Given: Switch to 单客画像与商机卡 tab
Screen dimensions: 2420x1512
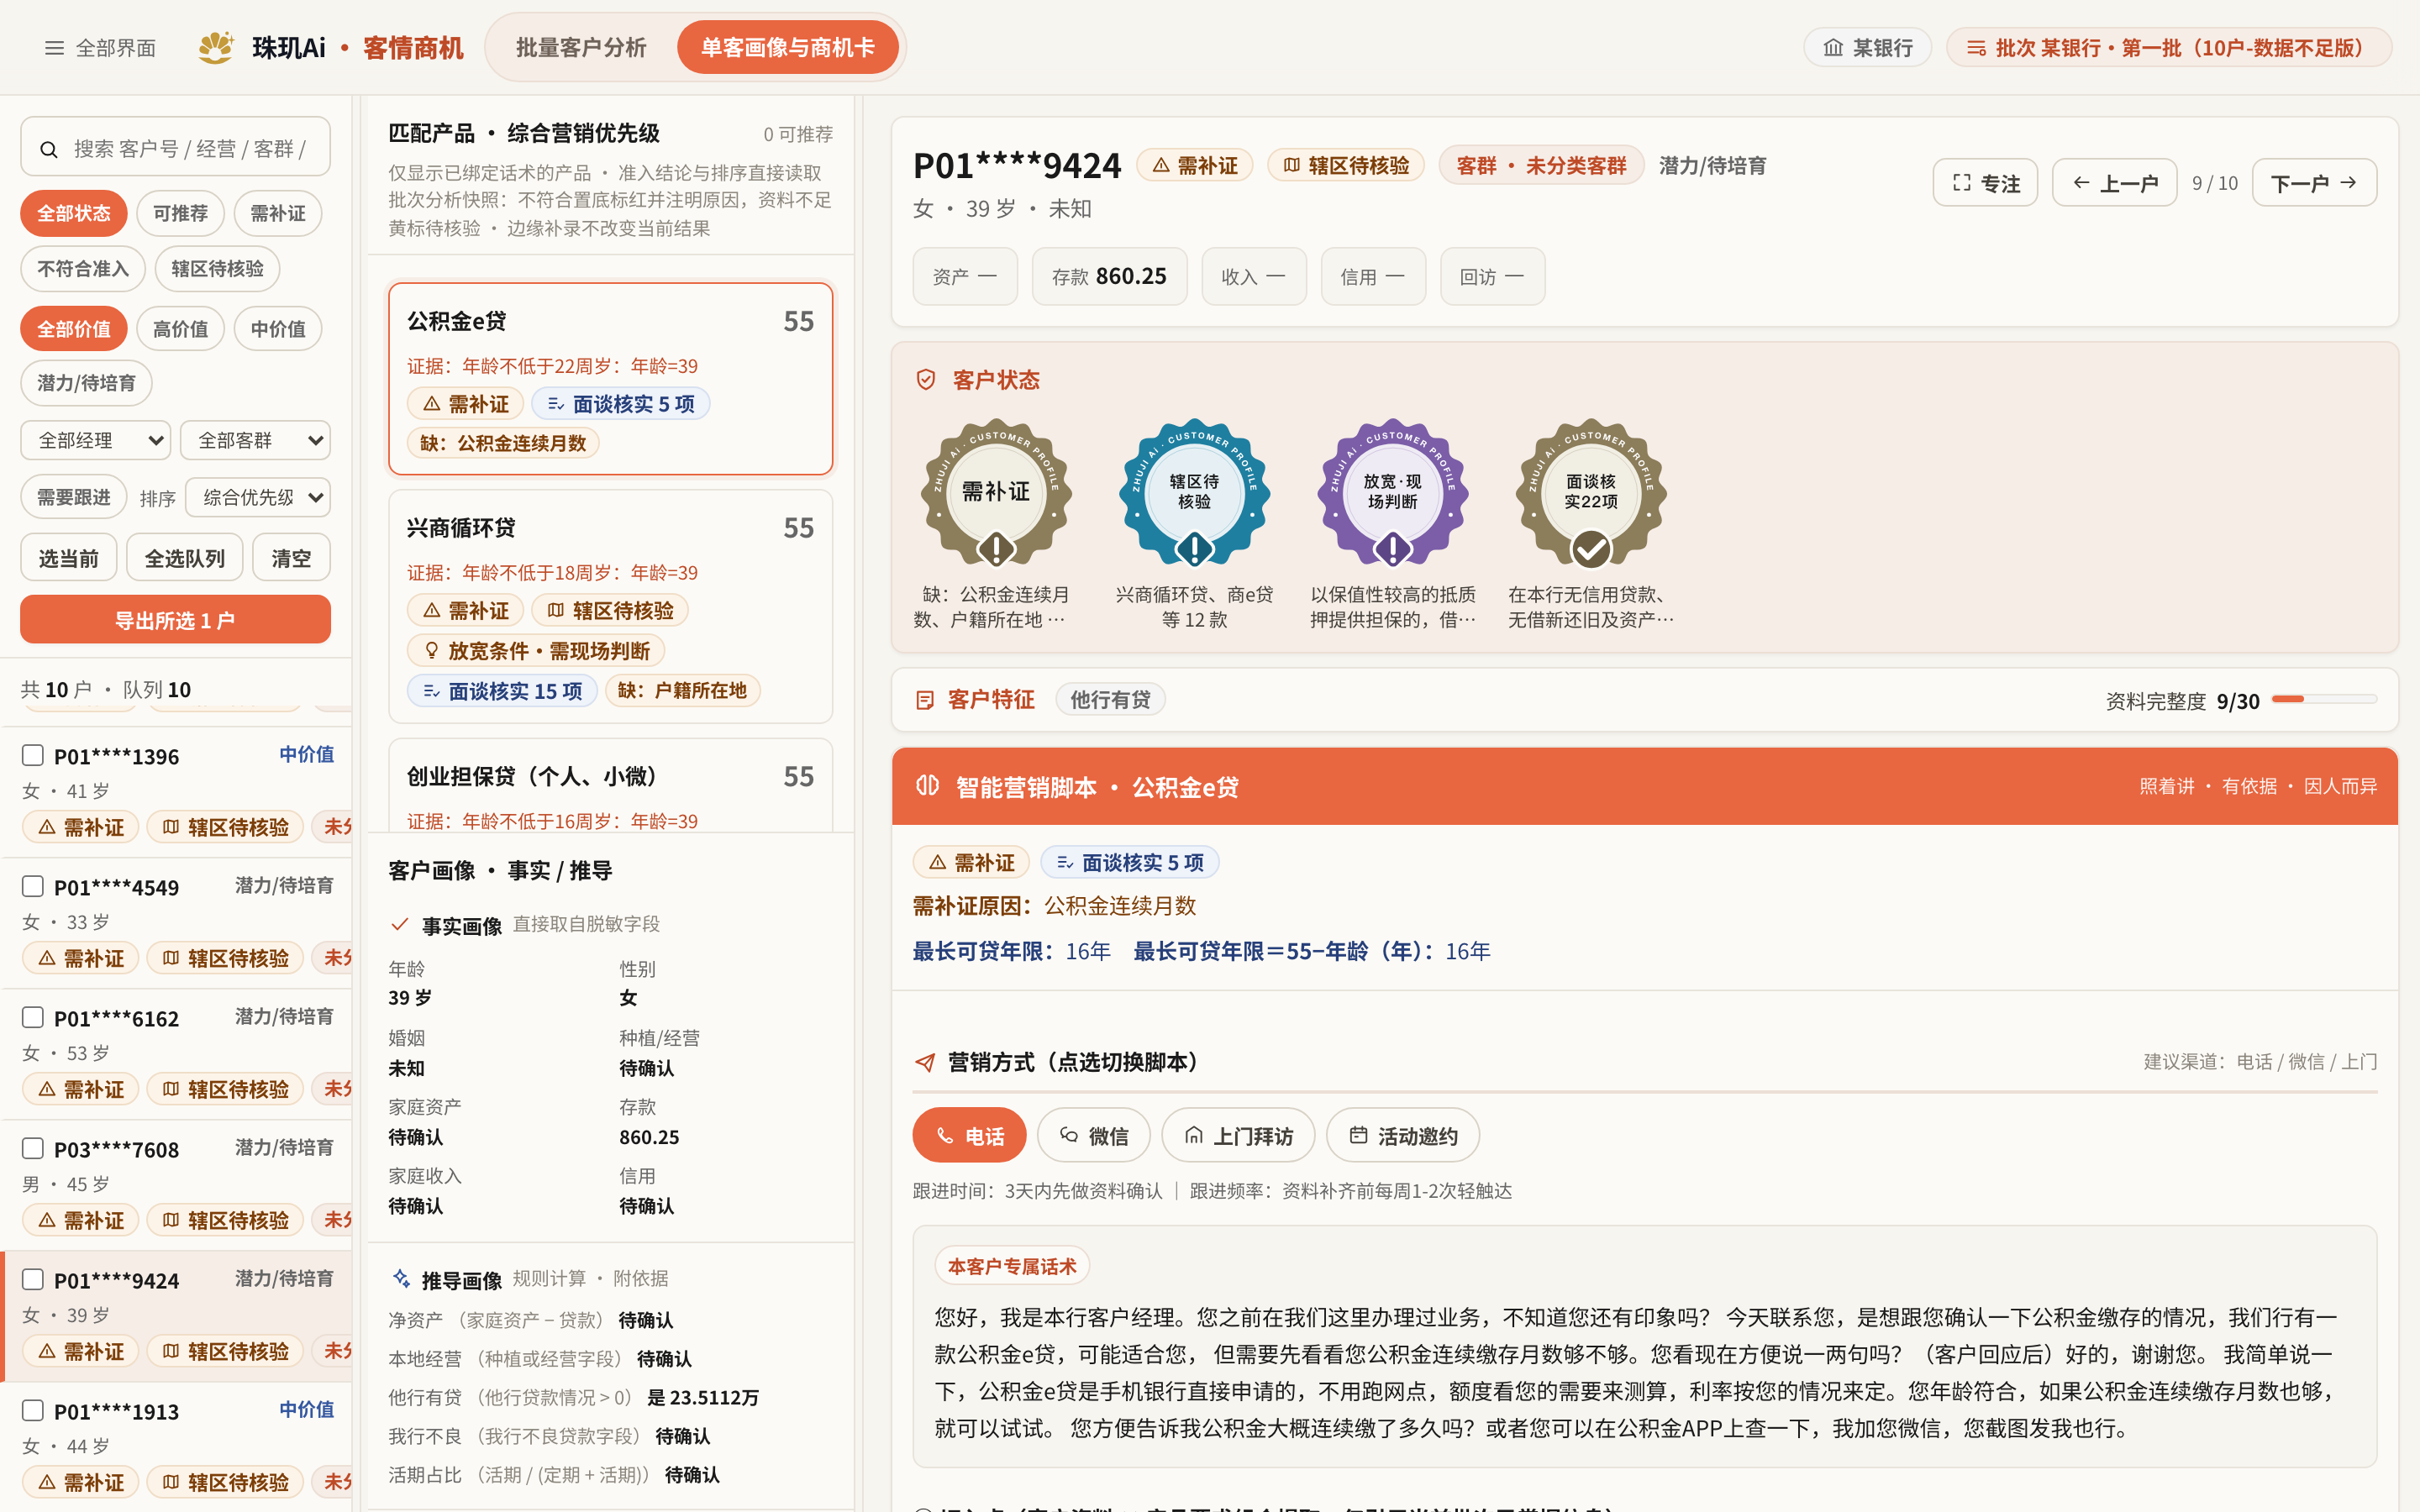Looking at the screenshot, I should tap(788, 47).
